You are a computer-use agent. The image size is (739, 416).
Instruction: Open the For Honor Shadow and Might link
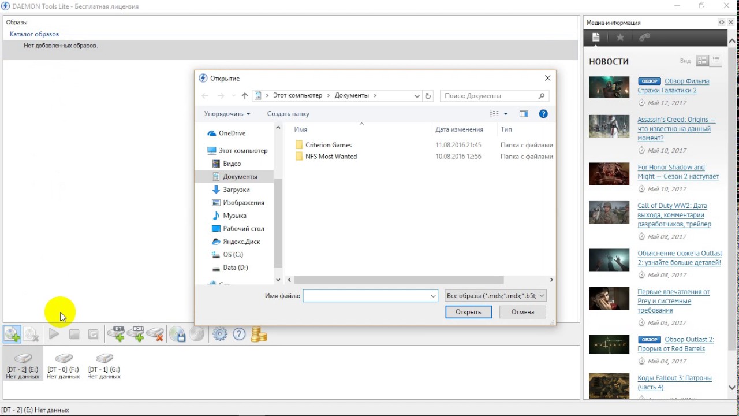pyautogui.click(x=678, y=172)
